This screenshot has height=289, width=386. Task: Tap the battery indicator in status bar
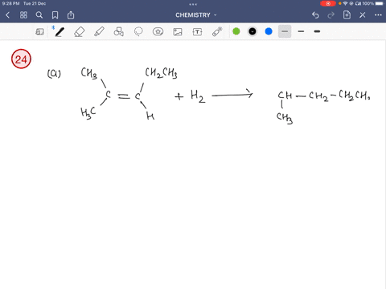380,3
